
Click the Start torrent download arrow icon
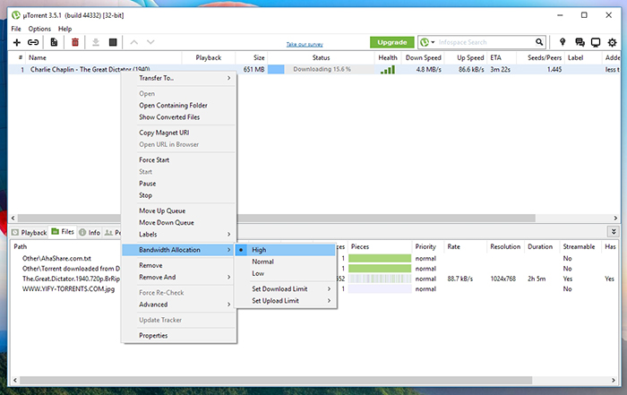pyautogui.click(x=96, y=42)
